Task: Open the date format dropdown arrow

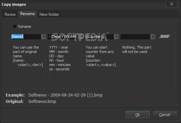Action: [80, 37]
